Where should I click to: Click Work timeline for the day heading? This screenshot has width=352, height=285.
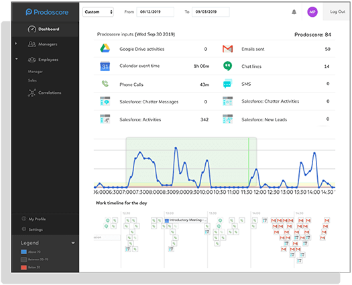click(x=121, y=203)
